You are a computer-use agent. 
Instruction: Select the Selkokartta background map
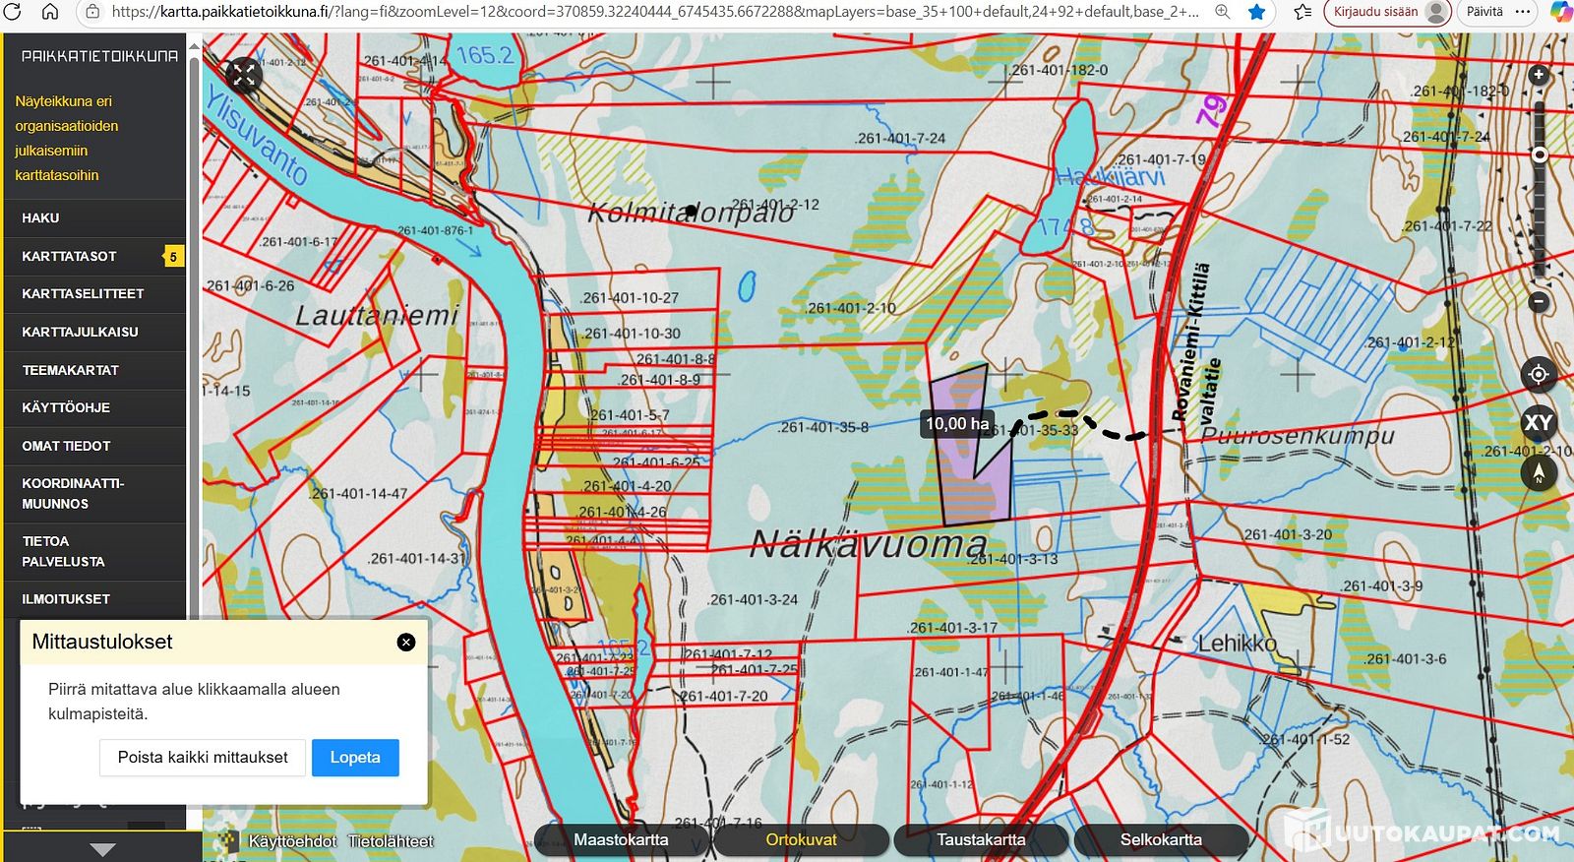tap(1161, 839)
